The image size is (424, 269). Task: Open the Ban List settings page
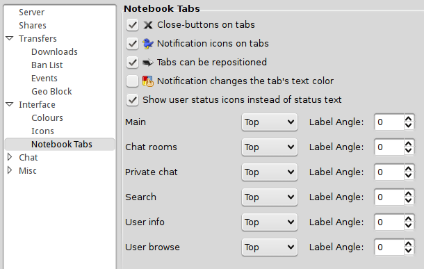click(x=47, y=65)
